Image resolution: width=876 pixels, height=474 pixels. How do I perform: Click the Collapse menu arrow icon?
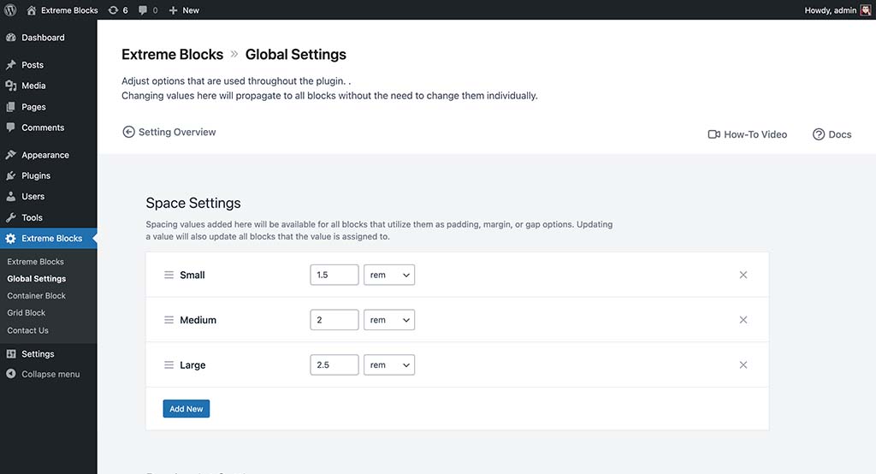10,374
